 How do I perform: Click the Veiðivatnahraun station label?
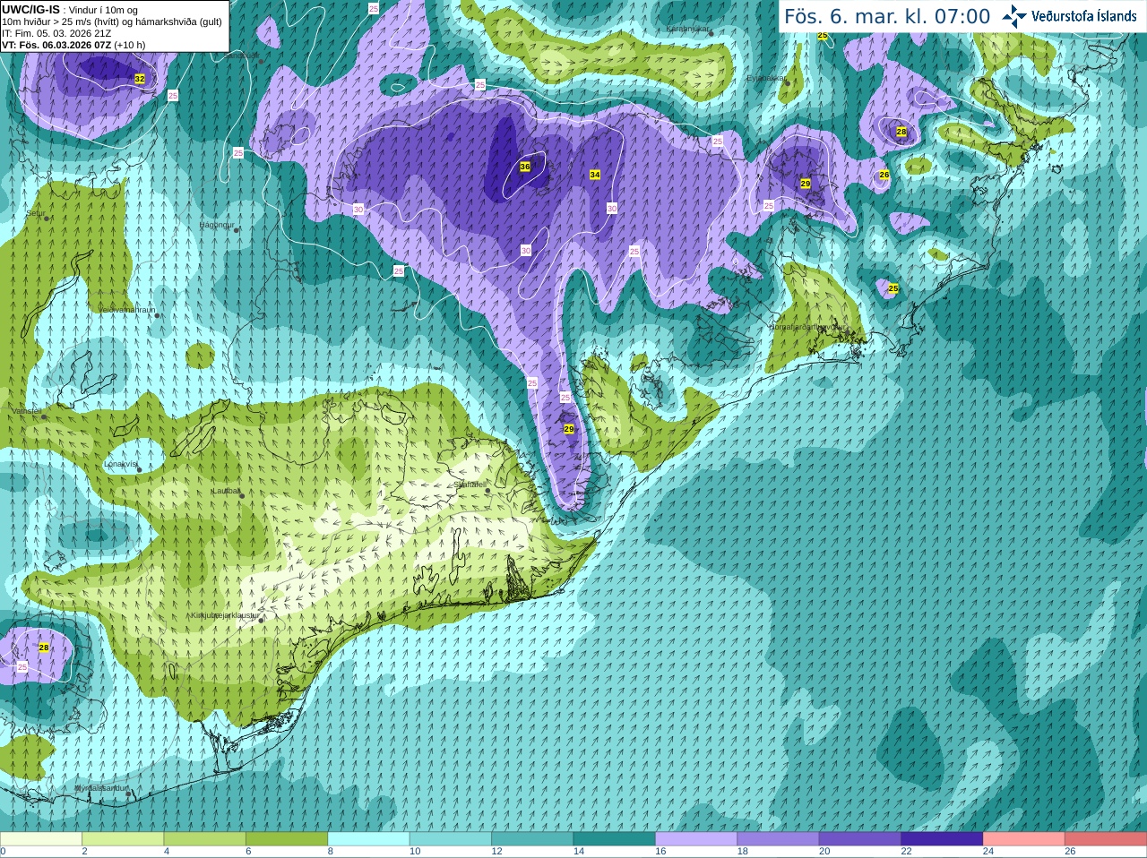click(127, 310)
